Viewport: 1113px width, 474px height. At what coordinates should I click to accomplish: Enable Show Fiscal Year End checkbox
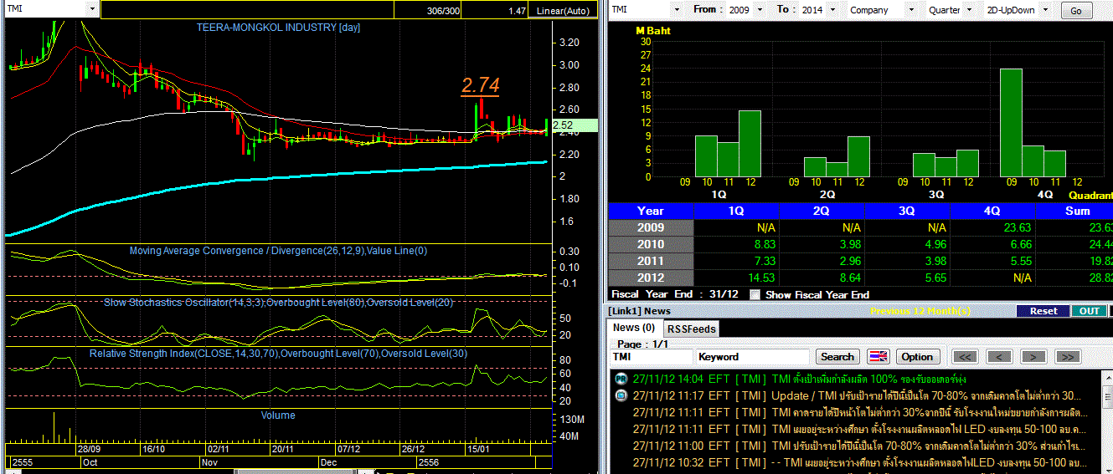[x=755, y=294]
